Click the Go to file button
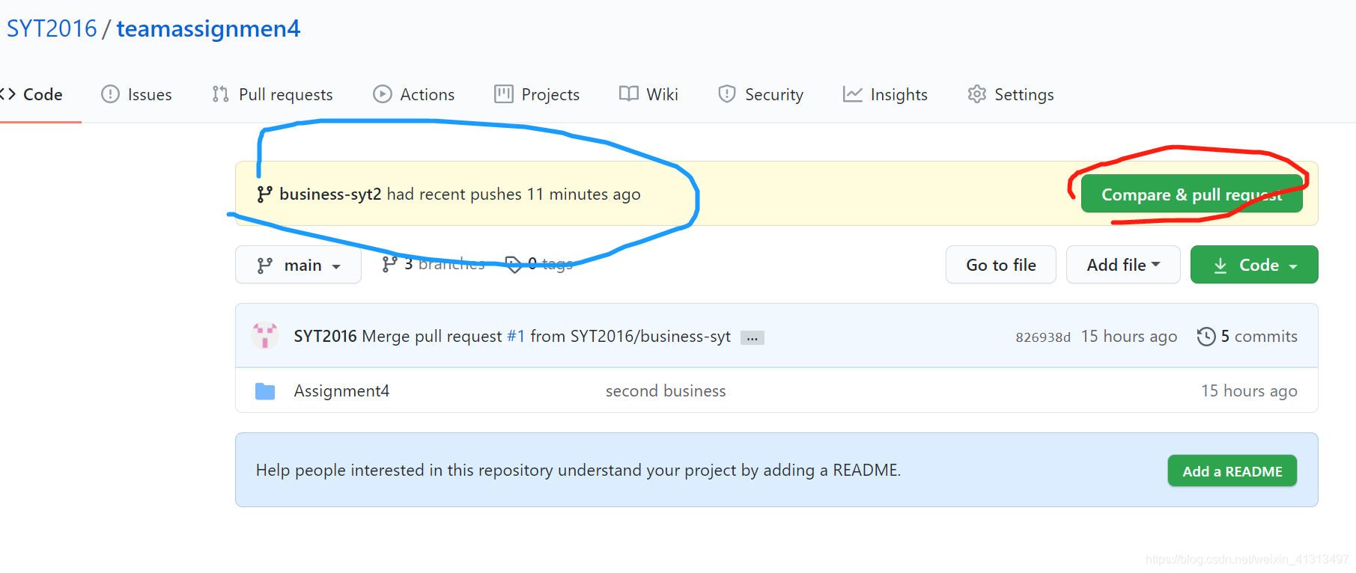Screen dimensions: 1356x573 [1001, 265]
